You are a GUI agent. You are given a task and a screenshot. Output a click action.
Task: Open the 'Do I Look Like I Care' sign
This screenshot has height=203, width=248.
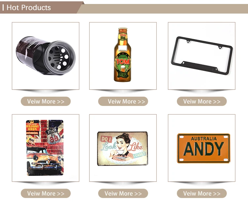click(123, 148)
